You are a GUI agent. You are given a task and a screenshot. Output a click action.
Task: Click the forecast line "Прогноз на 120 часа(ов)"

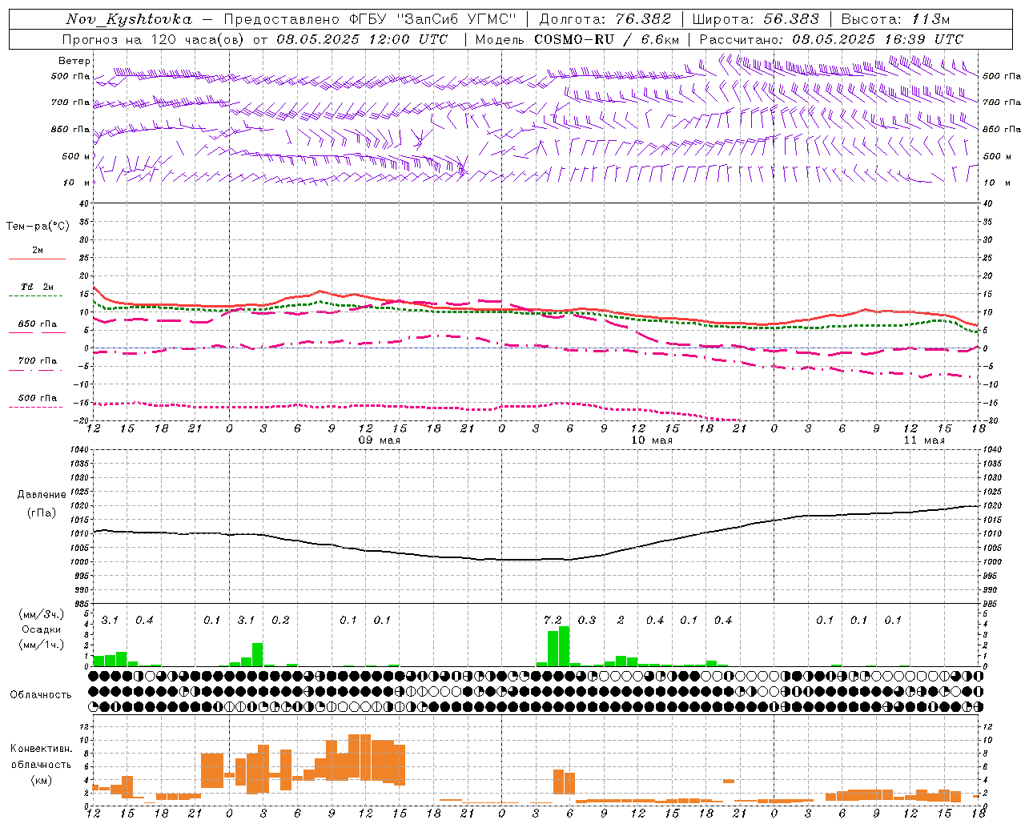[155, 39]
